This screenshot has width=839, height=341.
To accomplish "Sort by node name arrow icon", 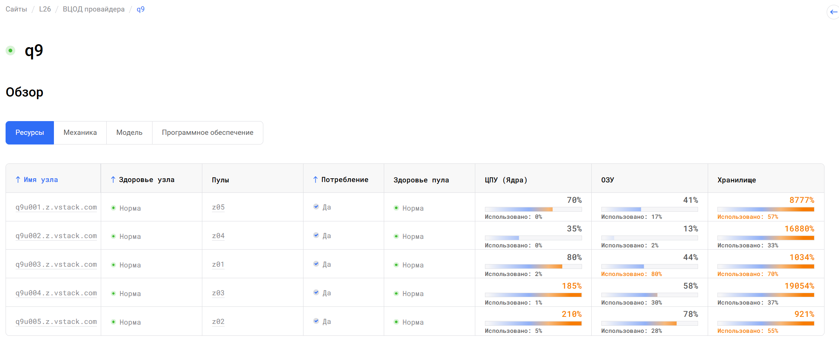I will coord(18,180).
